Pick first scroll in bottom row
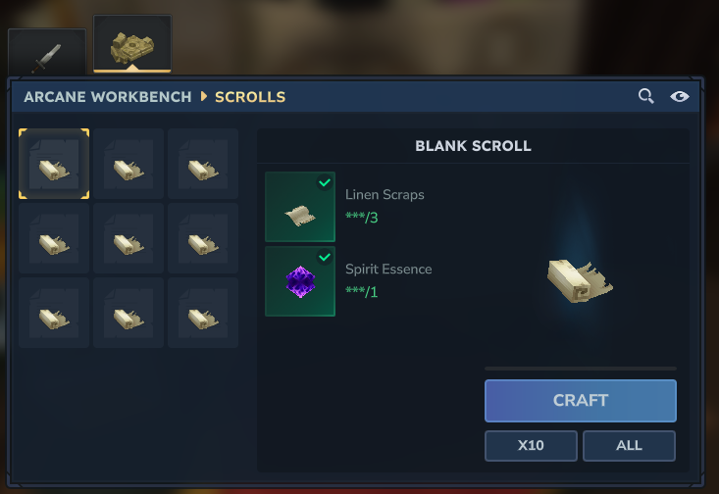This screenshot has height=494, width=719. [x=54, y=313]
